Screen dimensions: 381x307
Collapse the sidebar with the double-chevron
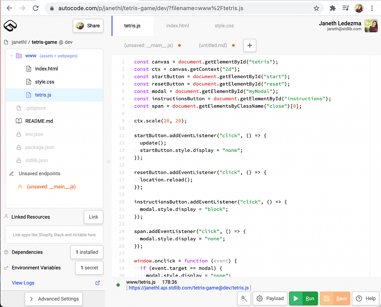pyautogui.click(x=108, y=162)
